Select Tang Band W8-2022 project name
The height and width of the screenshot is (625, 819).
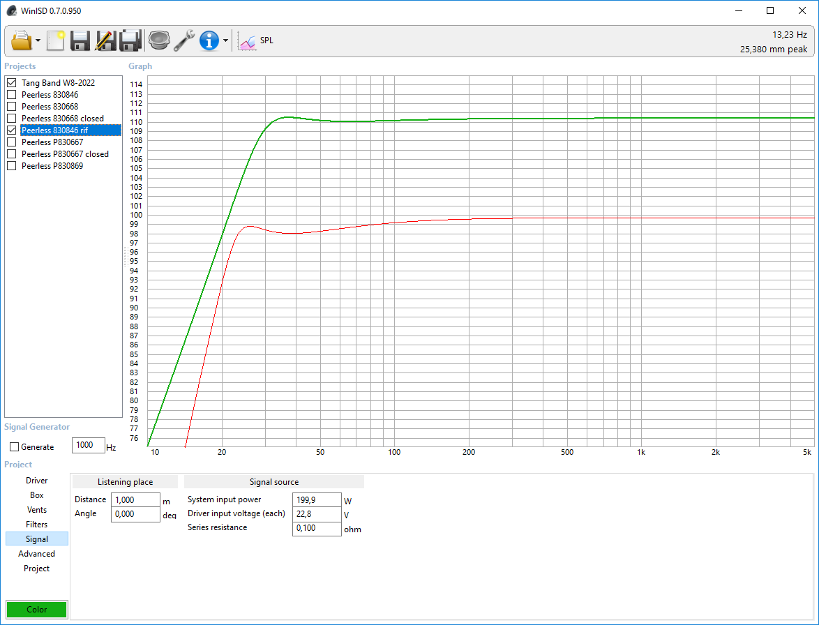pyautogui.click(x=58, y=82)
